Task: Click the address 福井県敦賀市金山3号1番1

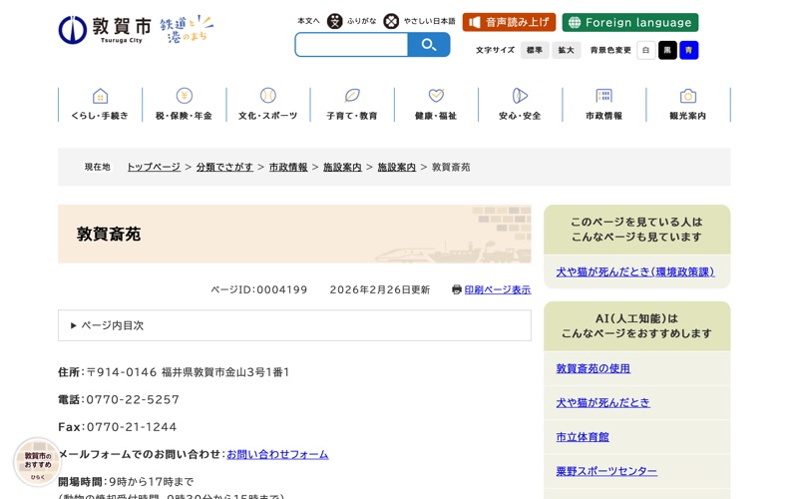Action: 225,372
